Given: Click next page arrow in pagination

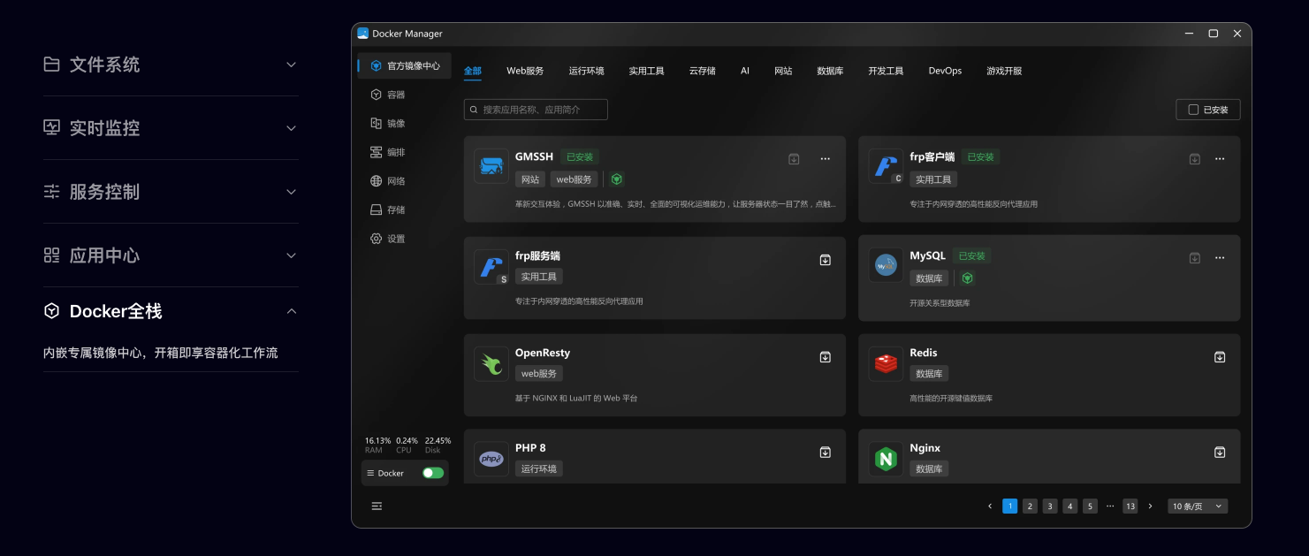Looking at the screenshot, I should click(x=1150, y=506).
